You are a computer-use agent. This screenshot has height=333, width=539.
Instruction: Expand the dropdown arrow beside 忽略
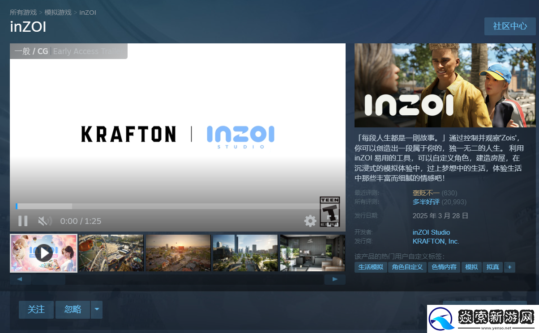point(97,309)
